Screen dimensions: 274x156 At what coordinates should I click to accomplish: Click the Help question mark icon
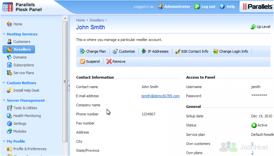[222, 6]
